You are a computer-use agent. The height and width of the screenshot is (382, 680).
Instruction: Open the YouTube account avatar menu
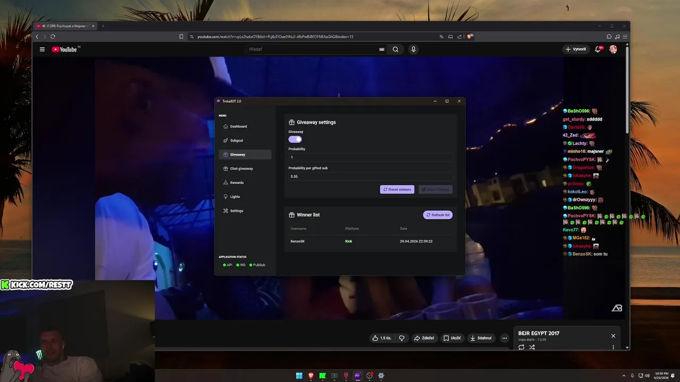[613, 49]
